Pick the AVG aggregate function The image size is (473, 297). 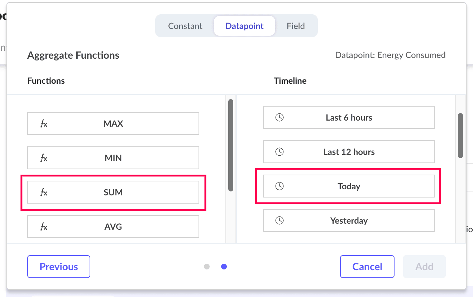click(x=113, y=227)
